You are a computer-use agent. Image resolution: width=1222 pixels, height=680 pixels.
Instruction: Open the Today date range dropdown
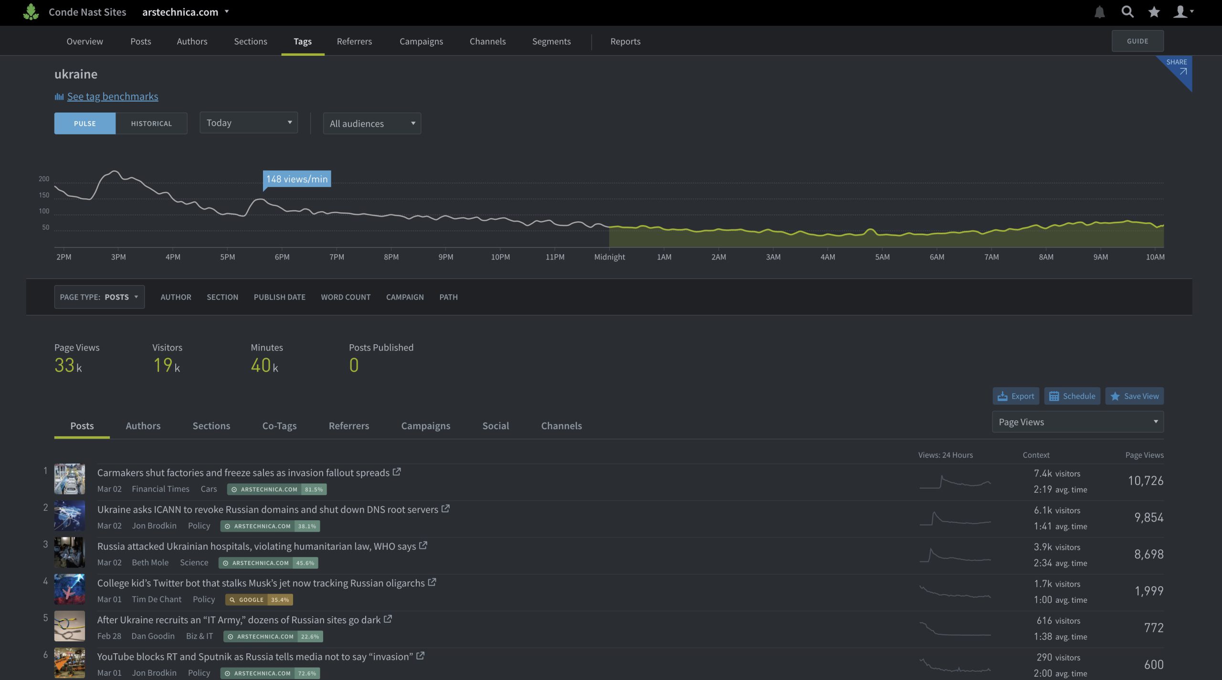click(248, 122)
